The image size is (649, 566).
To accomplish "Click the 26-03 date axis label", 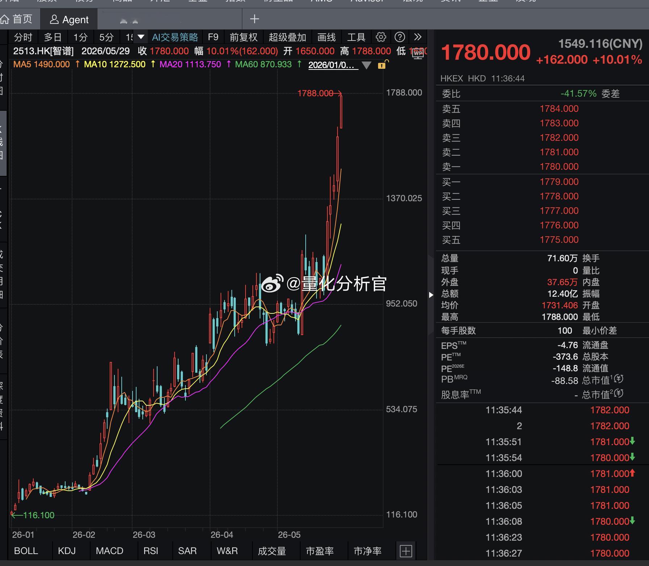I will click(x=144, y=535).
